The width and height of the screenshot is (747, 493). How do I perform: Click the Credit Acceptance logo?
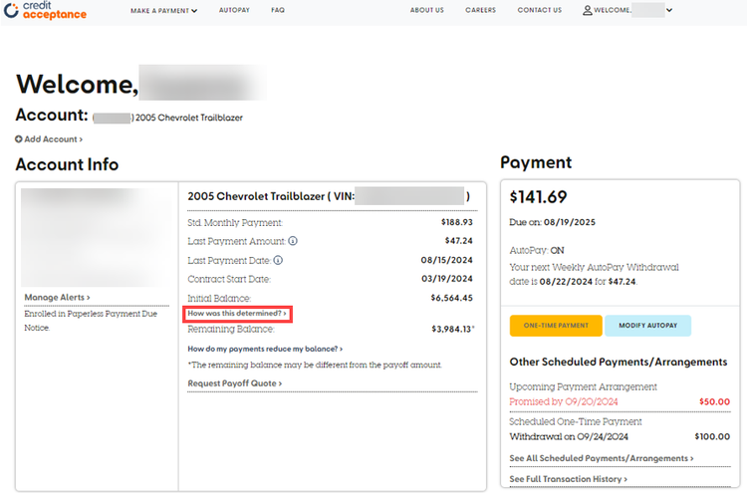click(x=45, y=11)
